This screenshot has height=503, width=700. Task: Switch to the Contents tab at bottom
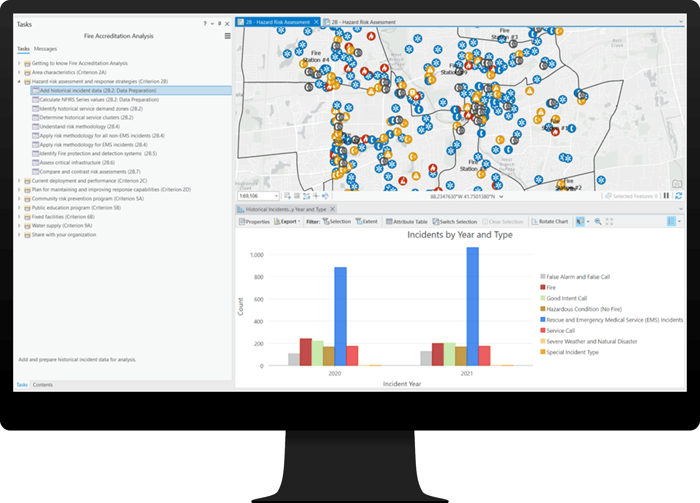pyautogui.click(x=42, y=385)
